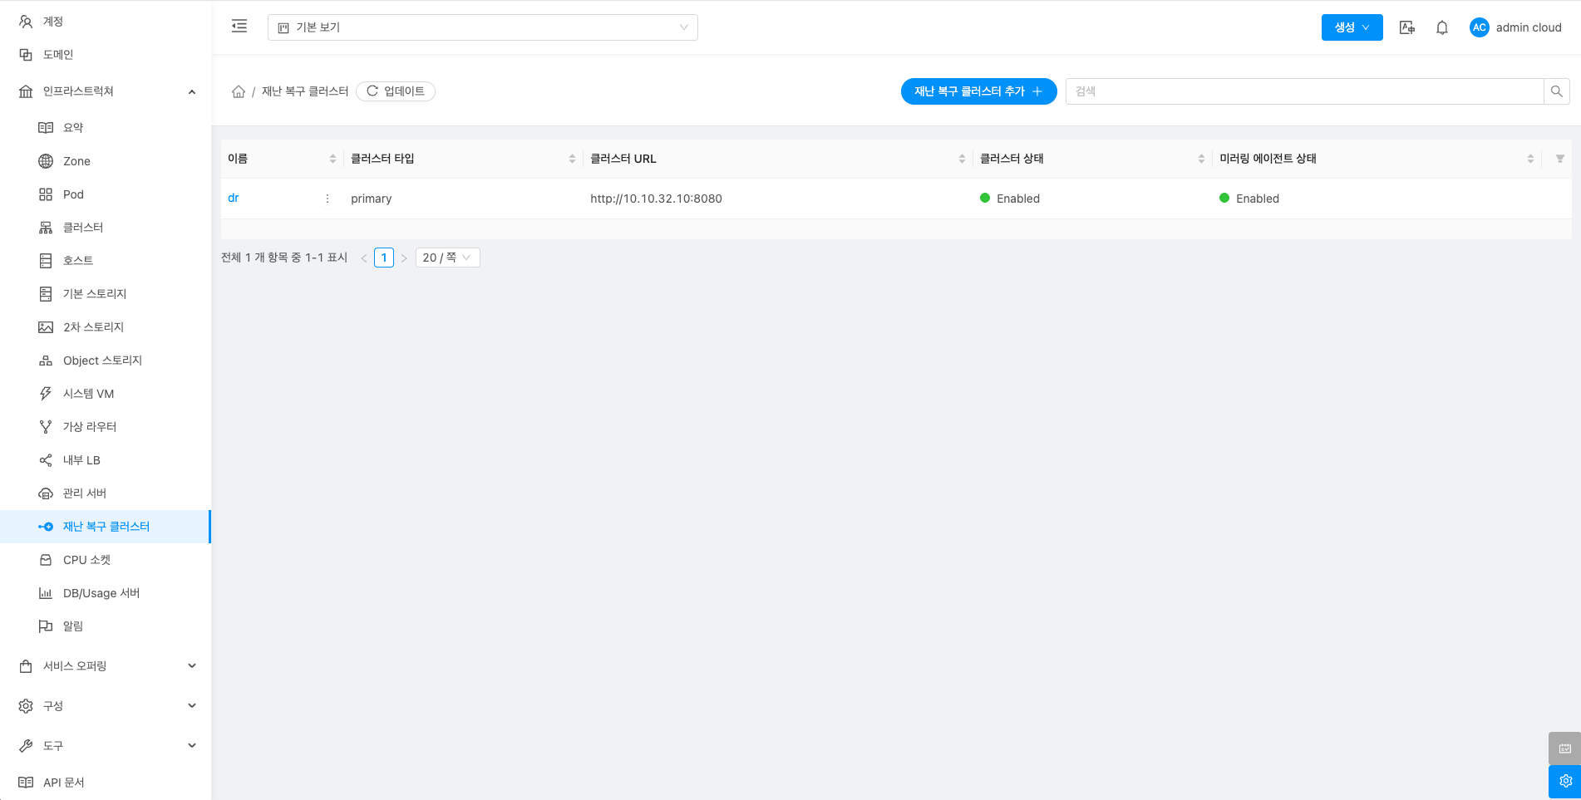Click the search magnifier icon
Viewport: 1581px width, 800px height.
(x=1557, y=91)
